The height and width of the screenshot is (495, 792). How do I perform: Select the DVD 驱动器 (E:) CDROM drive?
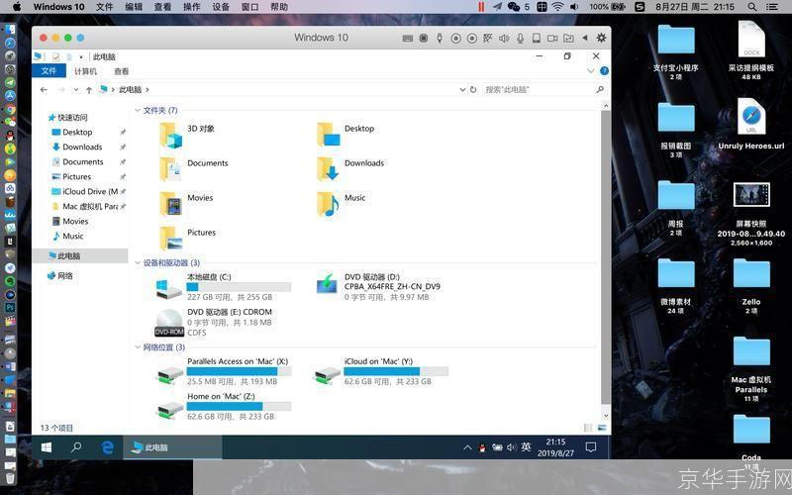point(214,322)
